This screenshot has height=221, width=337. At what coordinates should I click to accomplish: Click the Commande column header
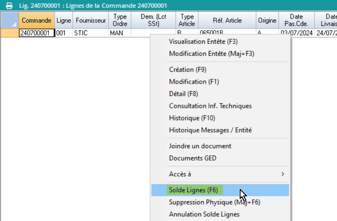[x=37, y=20]
